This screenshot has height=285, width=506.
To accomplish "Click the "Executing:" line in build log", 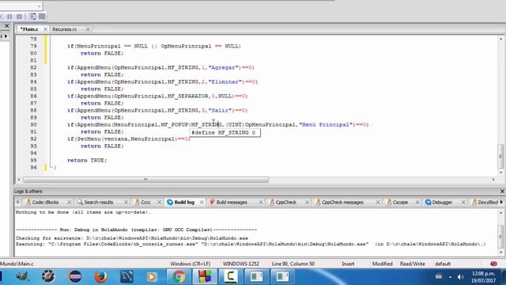I will pos(251,245).
